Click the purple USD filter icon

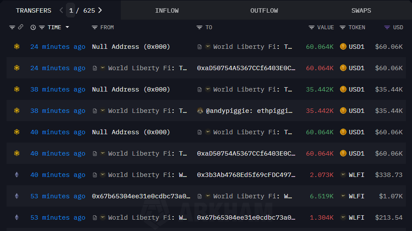tap(387, 27)
